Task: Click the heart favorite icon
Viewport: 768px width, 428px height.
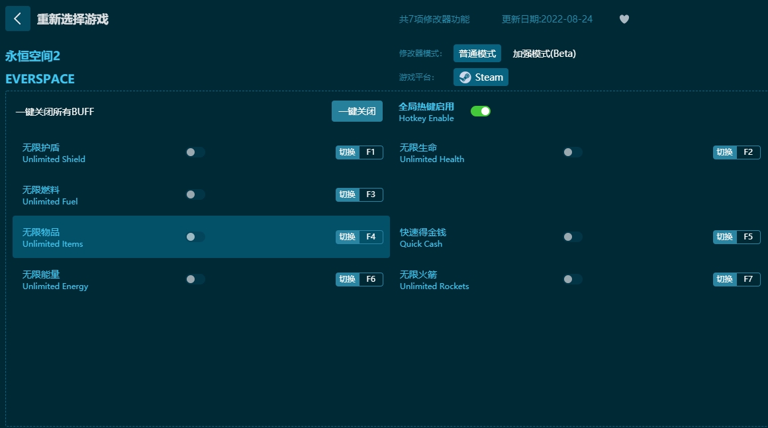Action: tap(624, 19)
